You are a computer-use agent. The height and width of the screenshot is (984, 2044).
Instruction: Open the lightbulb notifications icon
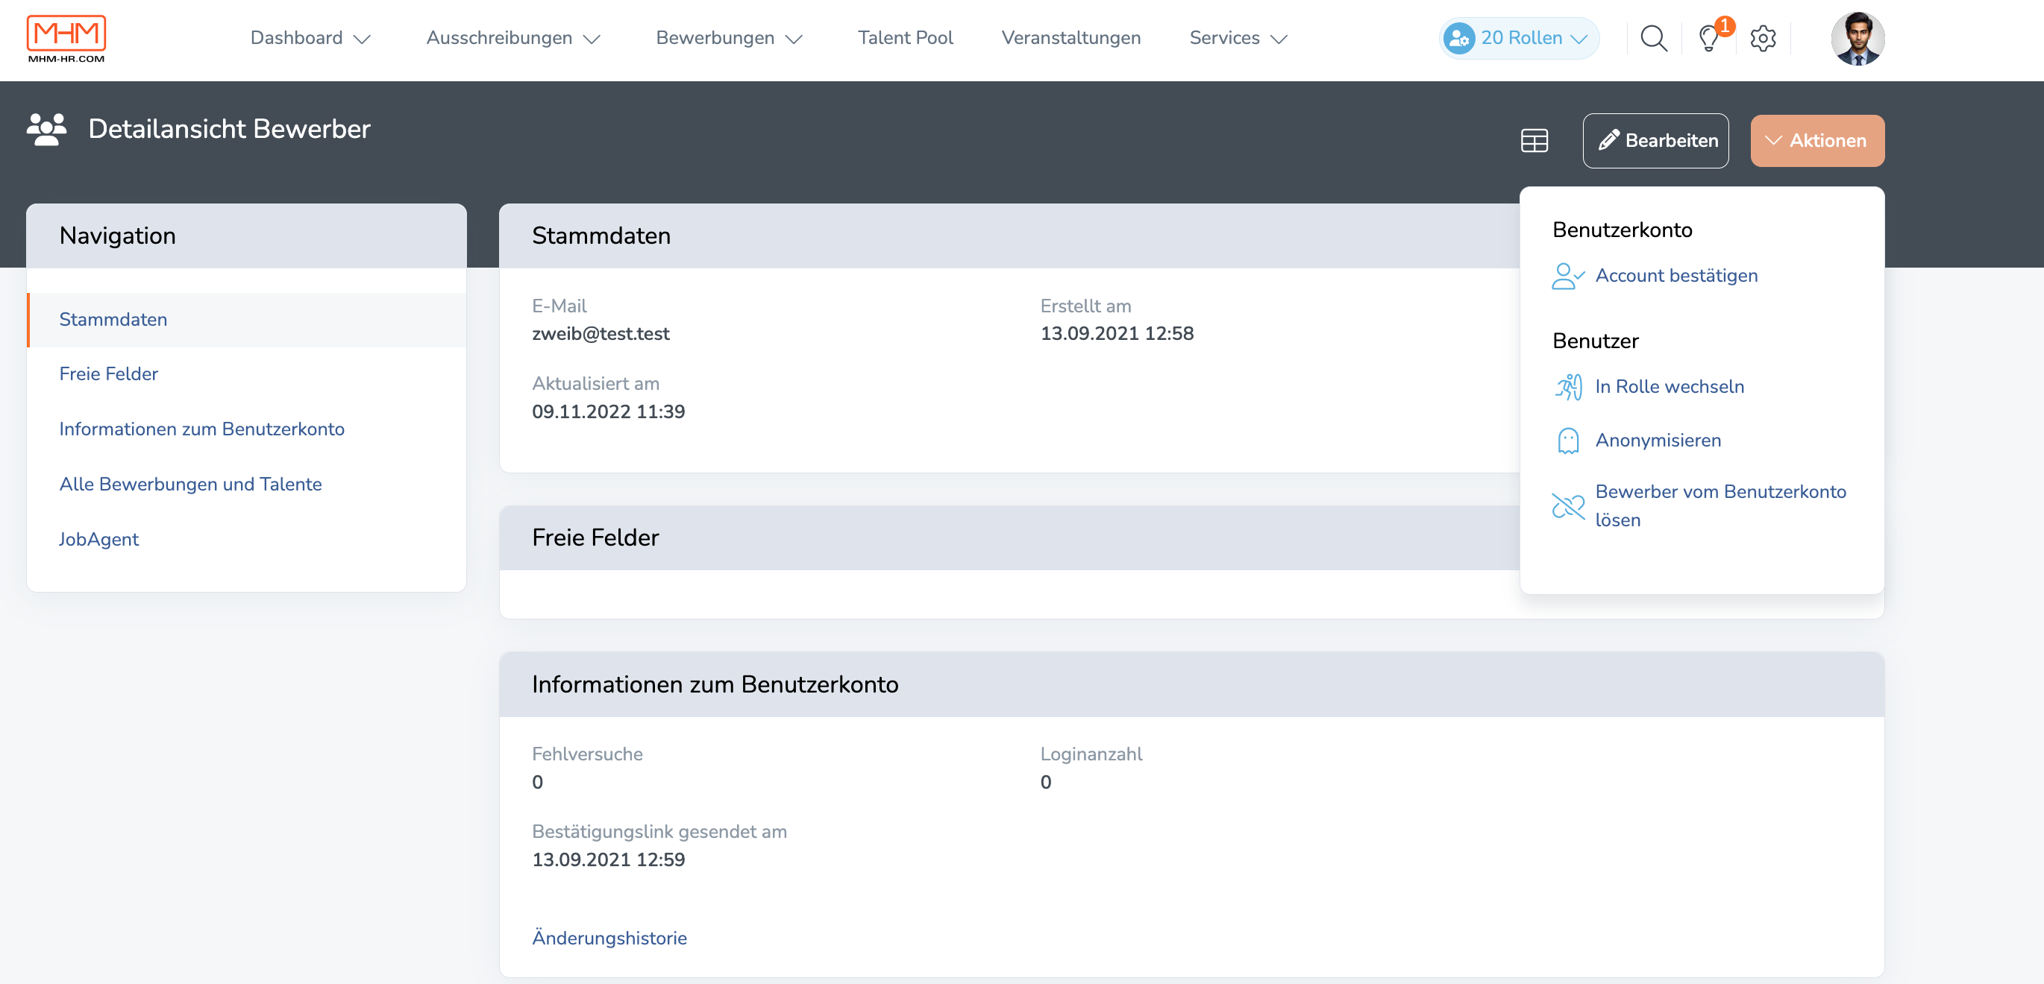pos(1708,38)
